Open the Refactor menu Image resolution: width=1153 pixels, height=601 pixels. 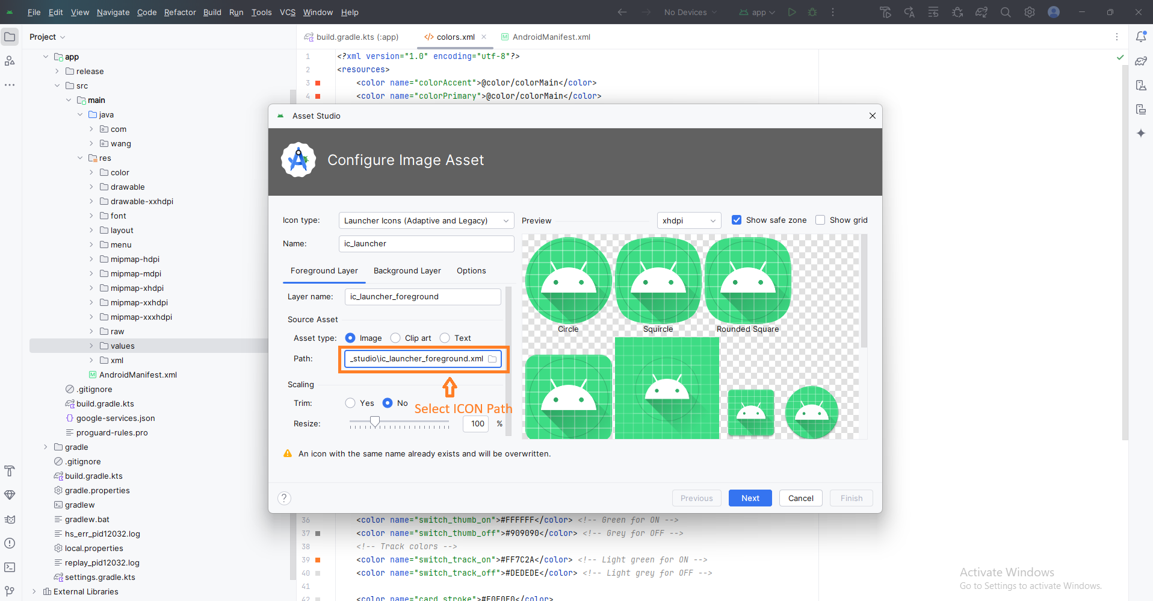pos(180,12)
